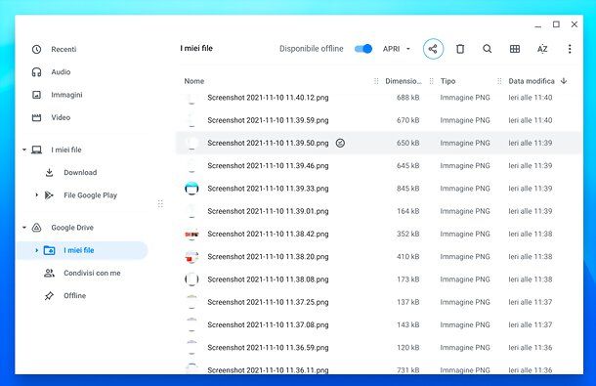Click the people icon for Condivisi con me
596x386 pixels.
click(x=49, y=273)
